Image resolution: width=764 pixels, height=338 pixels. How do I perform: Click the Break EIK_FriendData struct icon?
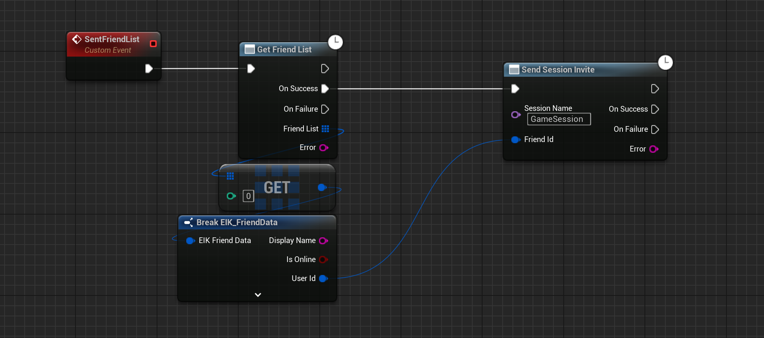pyautogui.click(x=188, y=223)
